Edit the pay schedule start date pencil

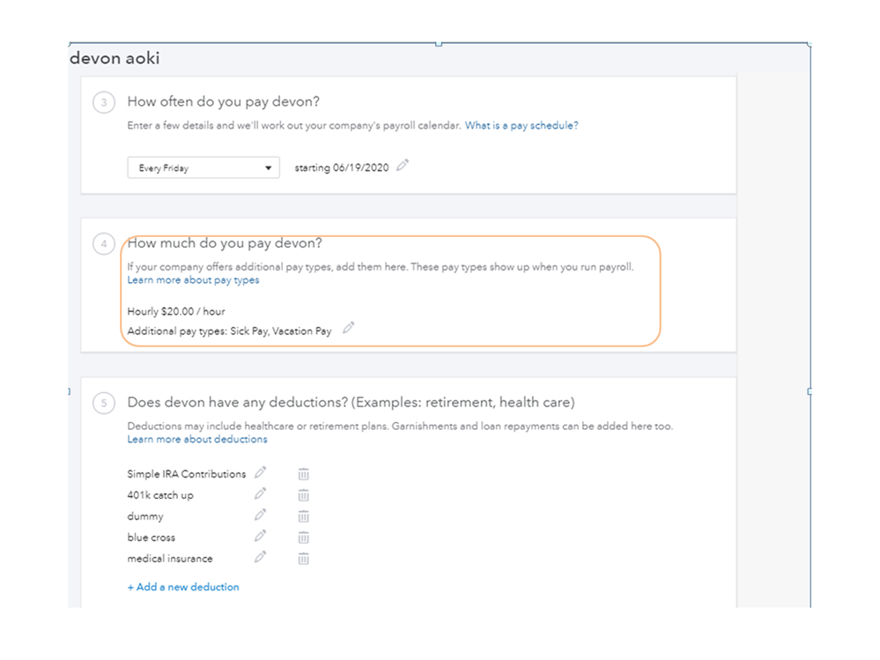click(403, 166)
